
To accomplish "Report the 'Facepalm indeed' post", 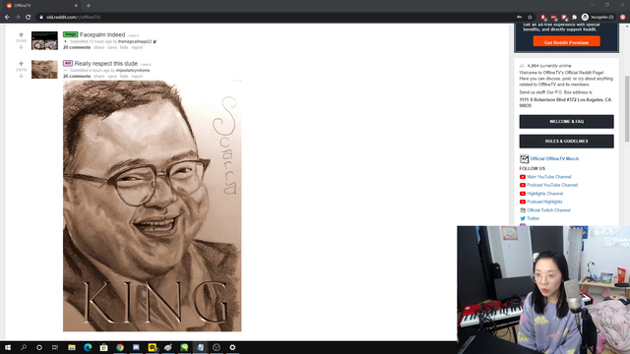I will click(x=137, y=47).
